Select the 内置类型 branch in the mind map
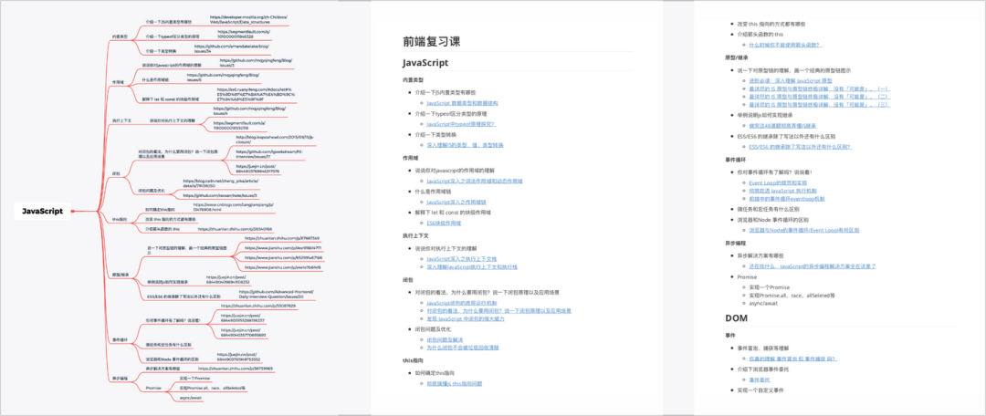Image resolution: width=986 pixels, height=416 pixels. click(121, 36)
